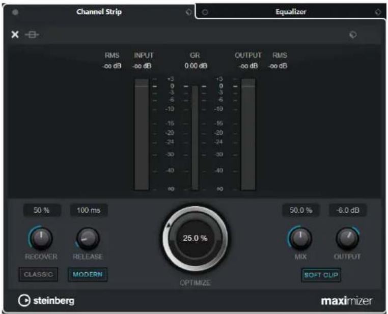Switch to the Channel Strip tab
The height and width of the screenshot is (314, 388).
point(99,12)
